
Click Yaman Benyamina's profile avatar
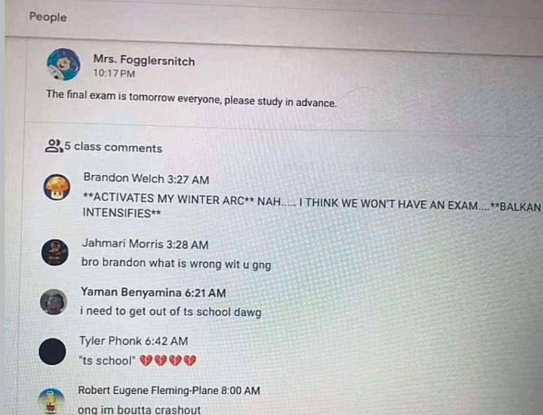click(53, 301)
